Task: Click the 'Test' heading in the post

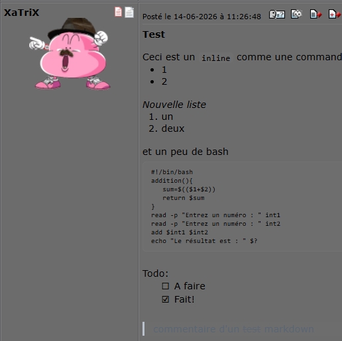Action: pyautogui.click(x=154, y=34)
